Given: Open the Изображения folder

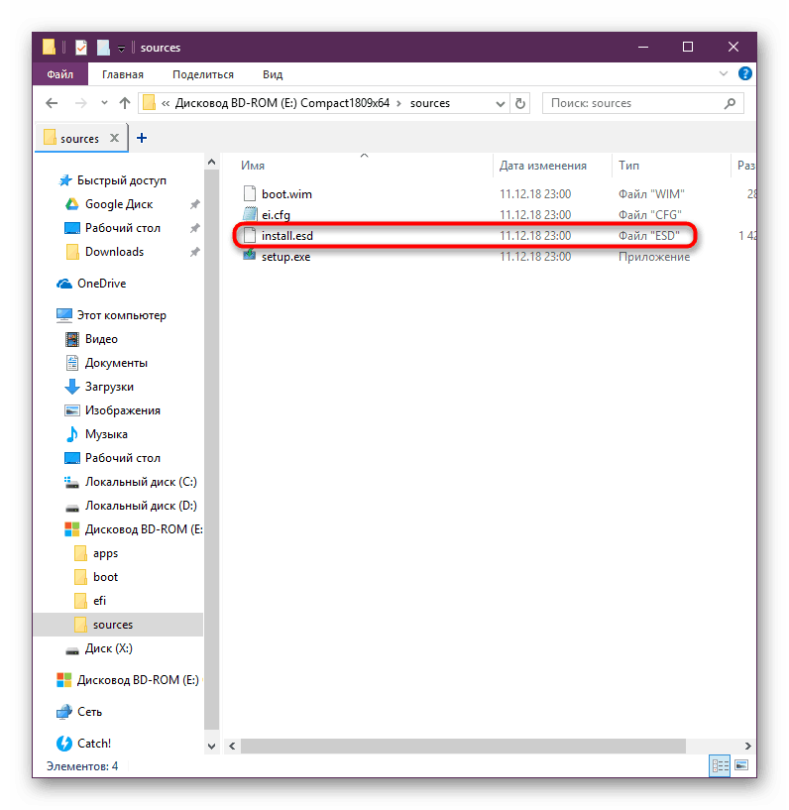Looking at the screenshot, I should pyautogui.click(x=122, y=410).
